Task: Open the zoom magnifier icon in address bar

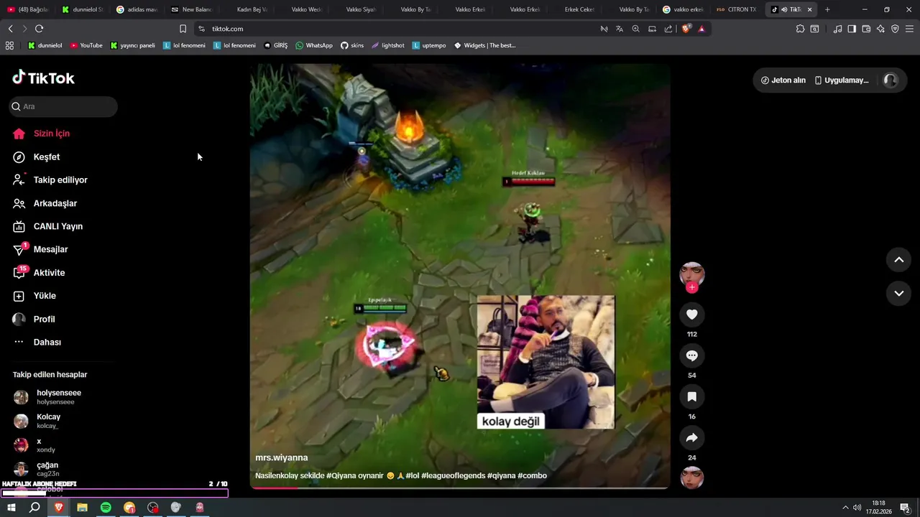Action: point(635,29)
